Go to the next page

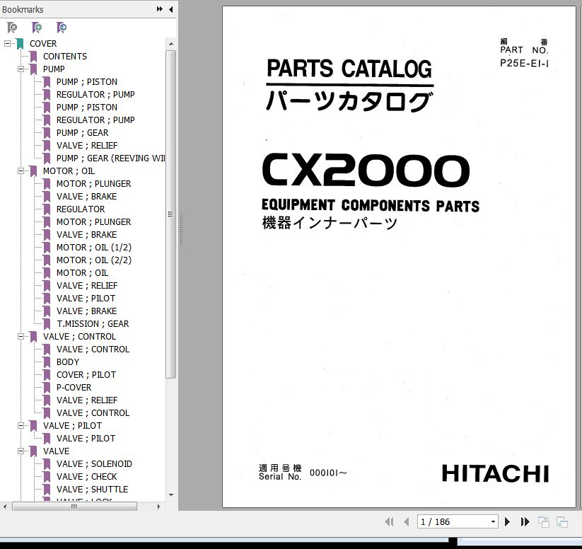tap(508, 522)
